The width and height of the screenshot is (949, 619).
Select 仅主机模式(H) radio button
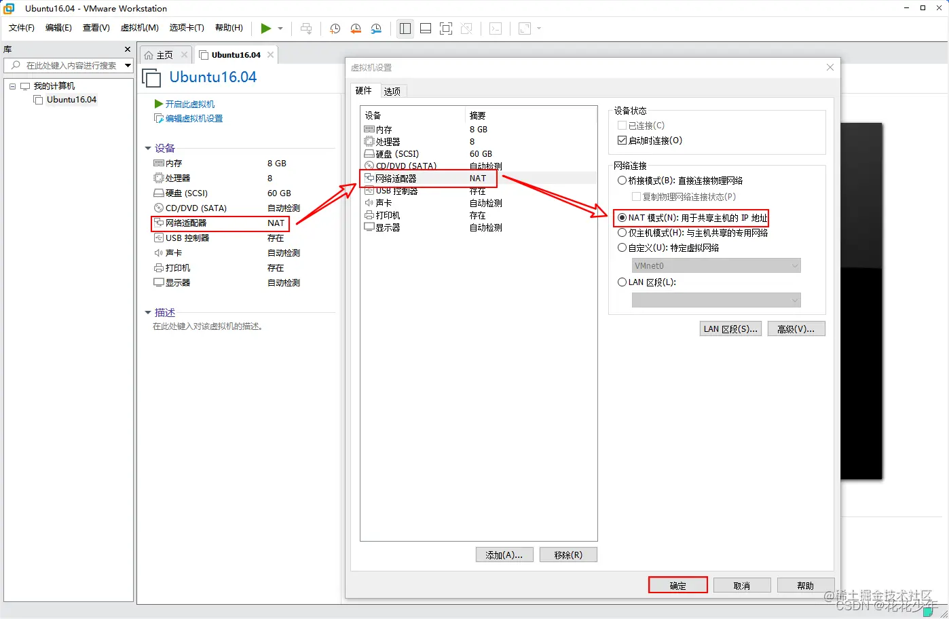click(x=622, y=233)
